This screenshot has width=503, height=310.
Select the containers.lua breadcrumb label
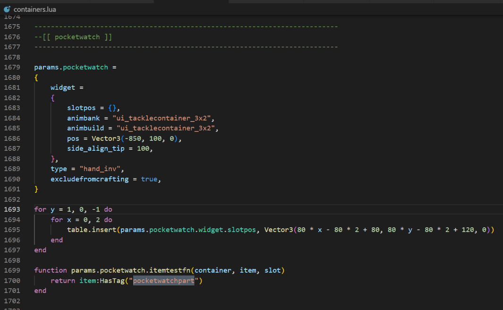pyautogui.click(x=34, y=9)
